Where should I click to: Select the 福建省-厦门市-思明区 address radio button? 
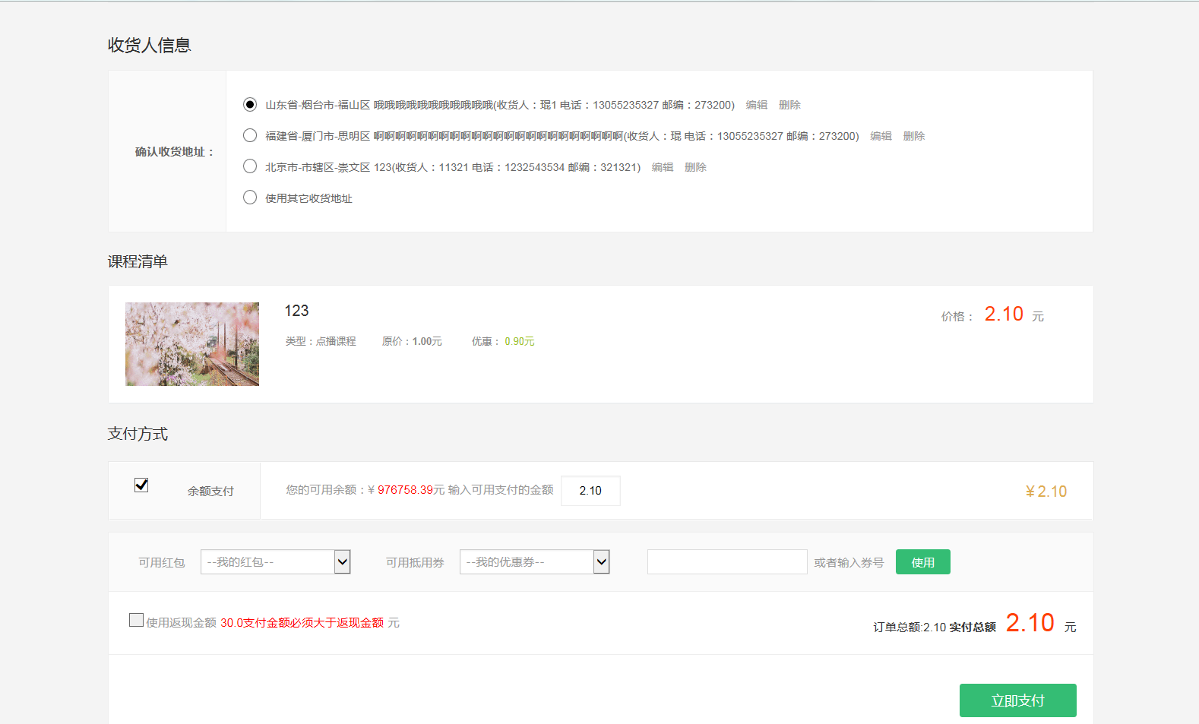coord(250,135)
